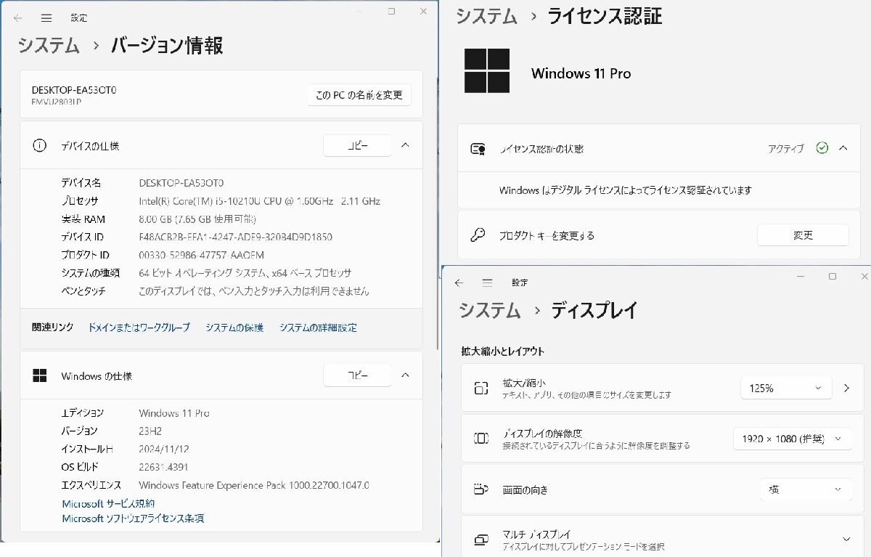The height and width of the screenshot is (557, 871).
Task: Click システム breadcrumb in License window
Action: click(x=486, y=16)
